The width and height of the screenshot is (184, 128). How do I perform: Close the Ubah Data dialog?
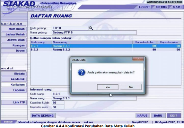[138, 59]
